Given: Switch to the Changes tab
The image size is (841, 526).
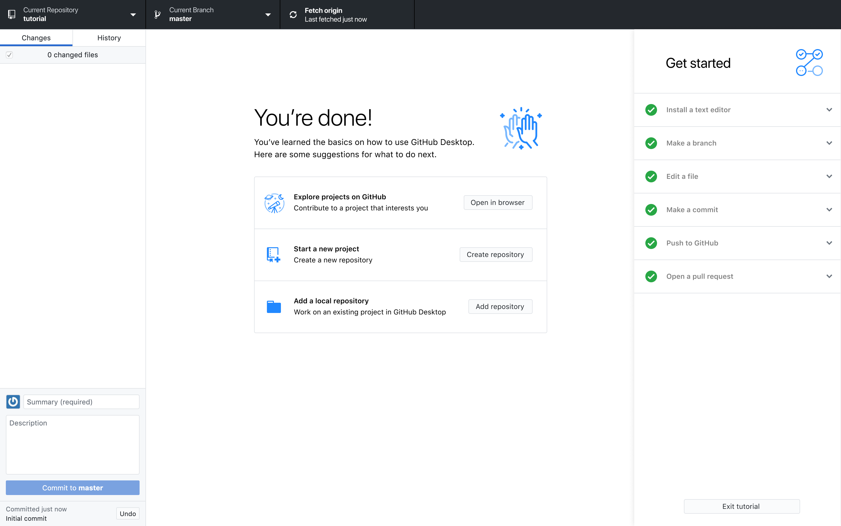Looking at the screenshot, I should [36, 38].
